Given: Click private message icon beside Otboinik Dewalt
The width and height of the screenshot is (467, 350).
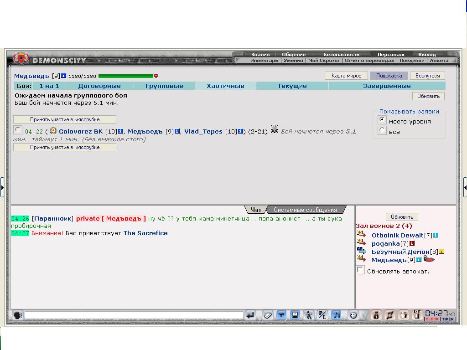Looking at the screenshot, I should click(362, 235).
